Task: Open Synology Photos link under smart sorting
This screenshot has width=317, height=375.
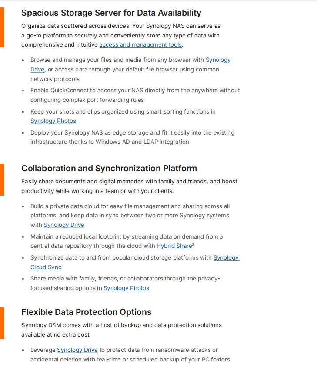Action: click(x=53, y=121)
